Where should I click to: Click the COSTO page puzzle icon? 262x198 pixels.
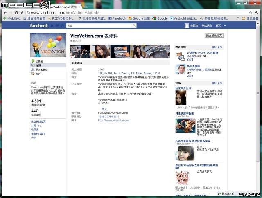[181, 56]
